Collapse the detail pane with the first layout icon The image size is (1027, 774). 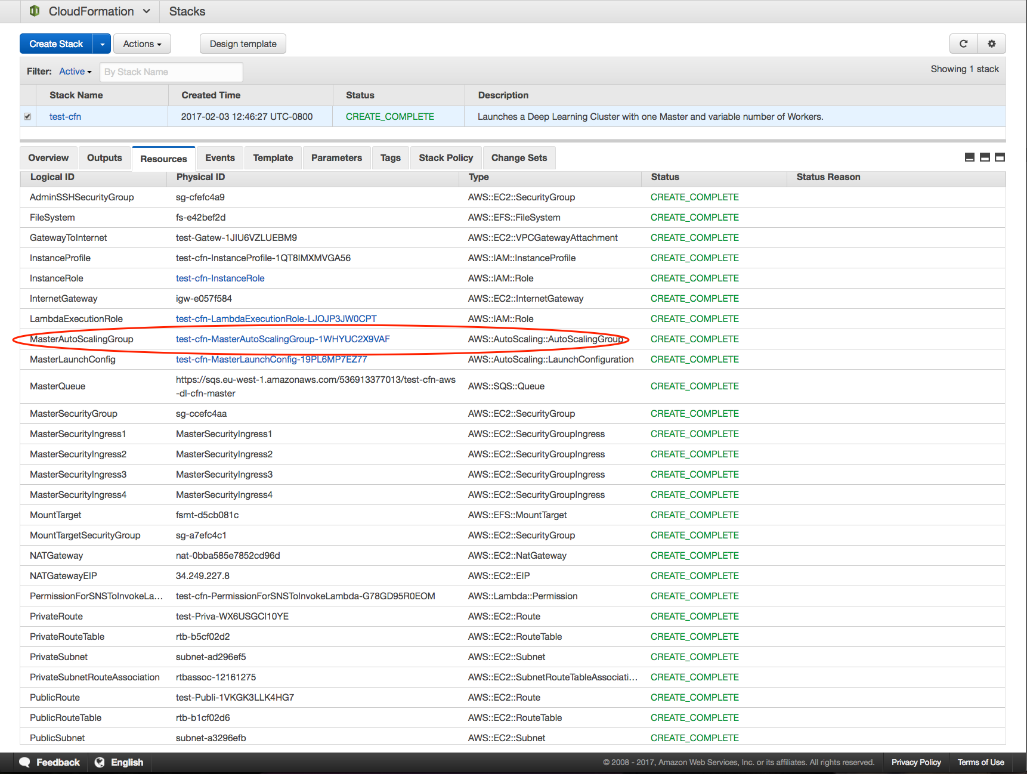coord(970,157)
